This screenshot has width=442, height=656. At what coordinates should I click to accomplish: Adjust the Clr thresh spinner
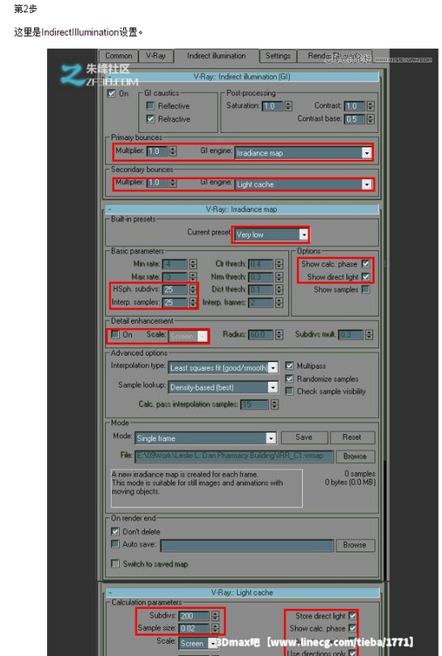tap(279, 264)
